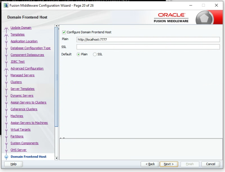Go to Advanced Configuration step
This screenshot has height=172, width=225.
tap(27, 69)
